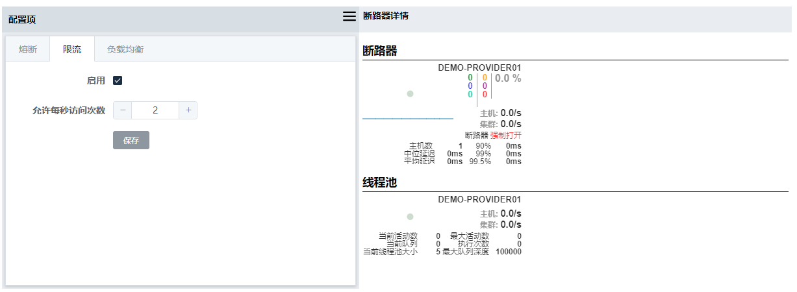The width and height of the screenshot is (797, 292).
Task: Click the thread pool health circle indicator
Action: (410, 217)
